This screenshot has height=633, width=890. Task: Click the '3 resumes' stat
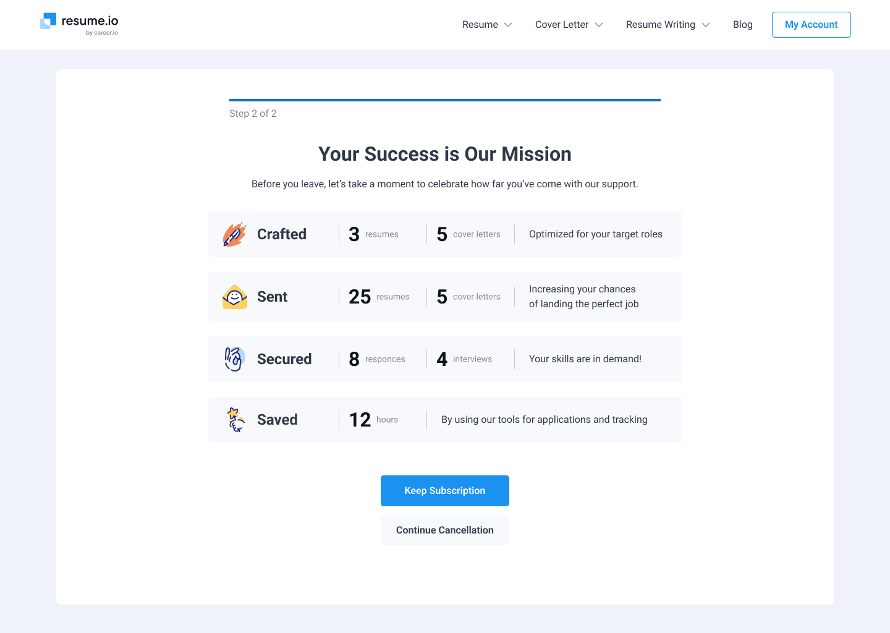[373, 234]
